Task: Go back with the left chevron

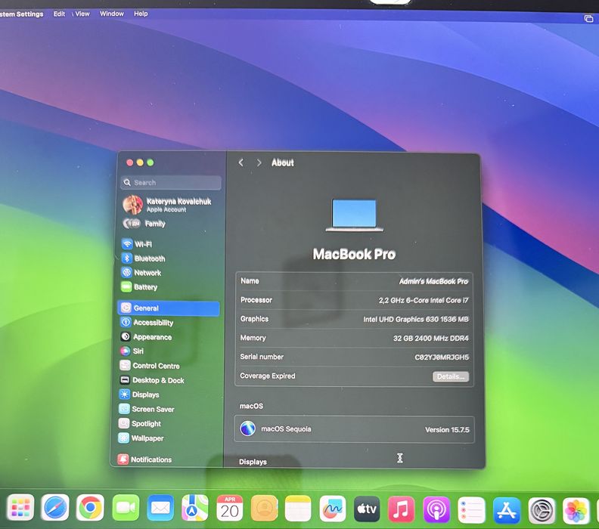Action: tap(241, 162)
